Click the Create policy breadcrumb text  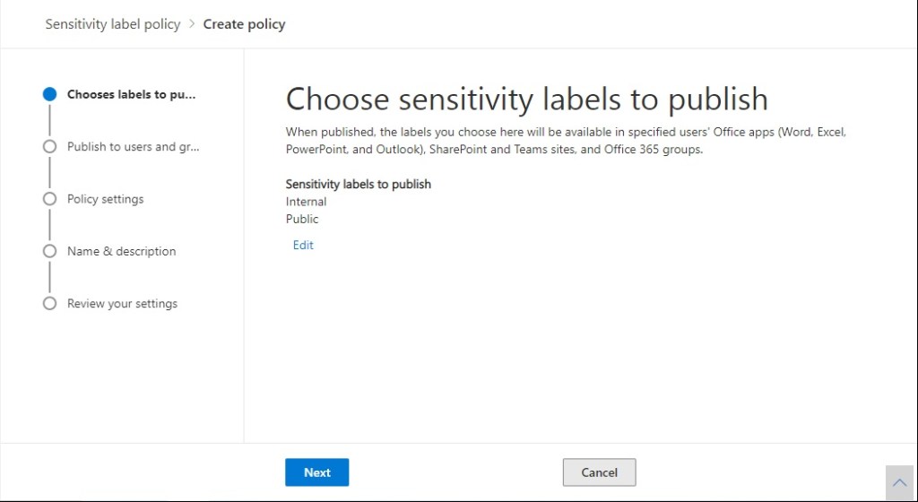(244, 24)
